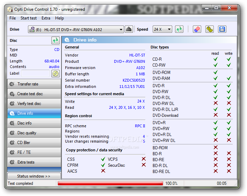
Task: Click the RPC II scheme value
Action: coord(140,126)
